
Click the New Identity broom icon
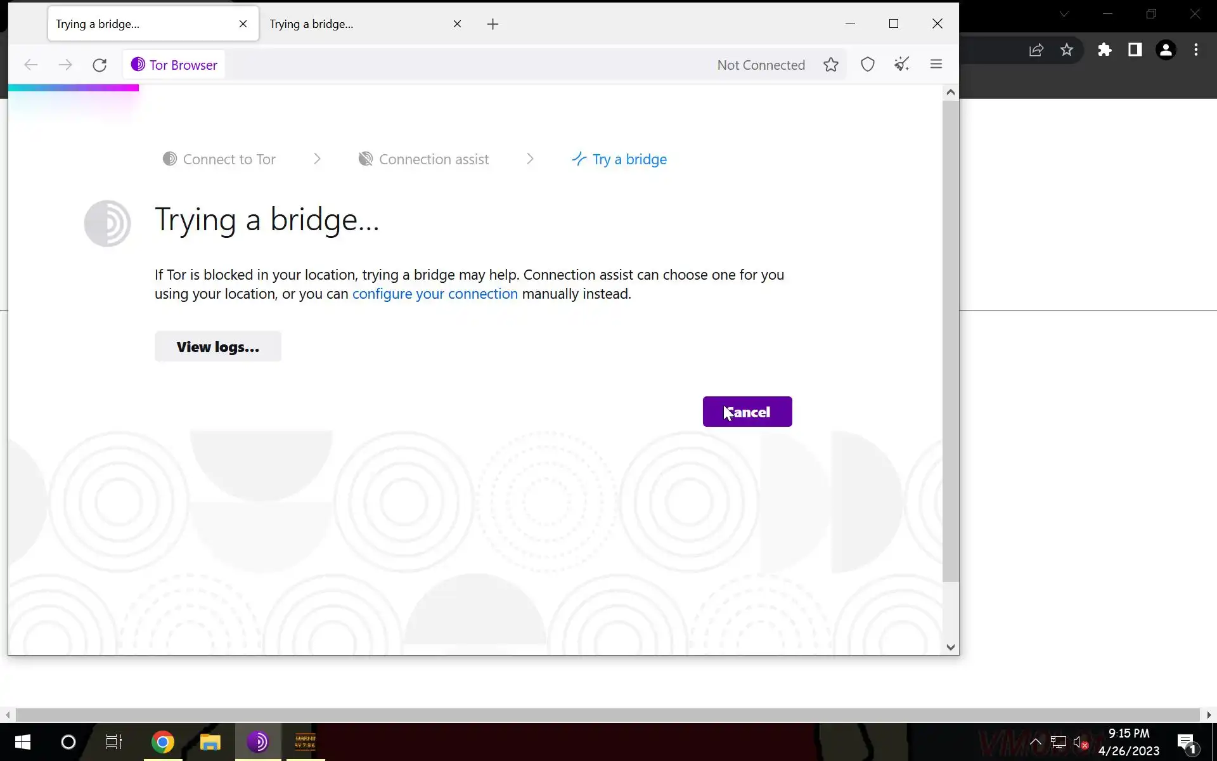point(901,65)
